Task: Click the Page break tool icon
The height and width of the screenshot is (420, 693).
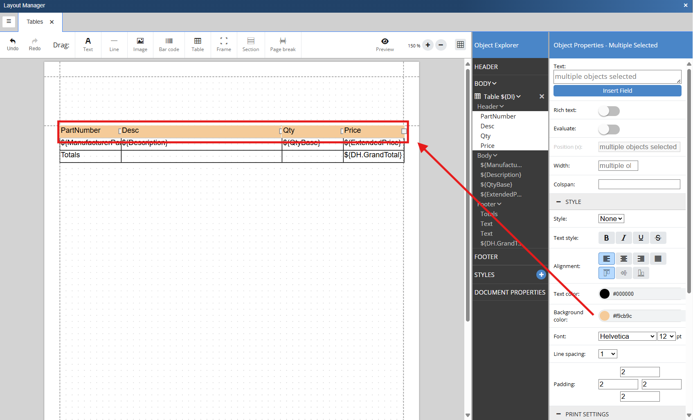Action: pos(283,41)
